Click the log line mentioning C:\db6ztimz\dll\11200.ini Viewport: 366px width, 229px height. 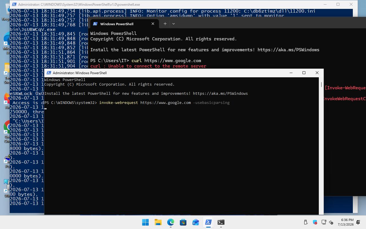[162, 11]
